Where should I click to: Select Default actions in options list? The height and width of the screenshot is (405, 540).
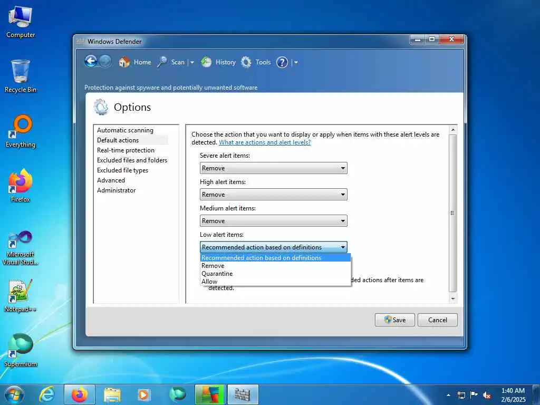pyautogui.click(x=118, y=140)
